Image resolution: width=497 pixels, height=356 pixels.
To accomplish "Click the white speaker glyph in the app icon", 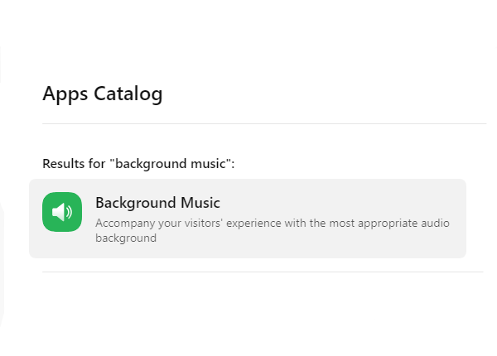I will (62, 212).
